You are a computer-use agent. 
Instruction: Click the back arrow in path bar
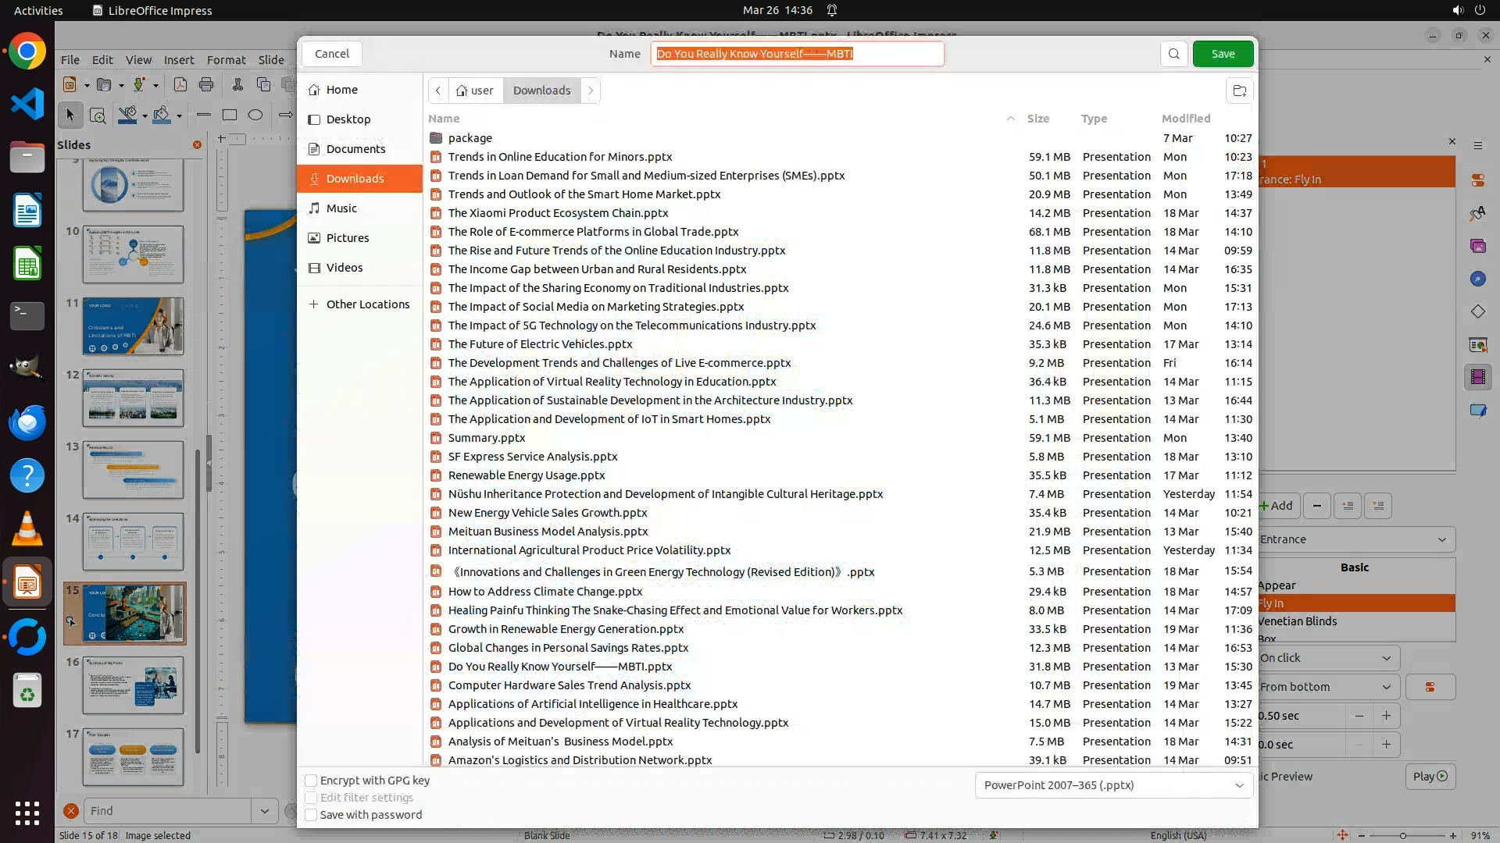(x=438, y=91)
